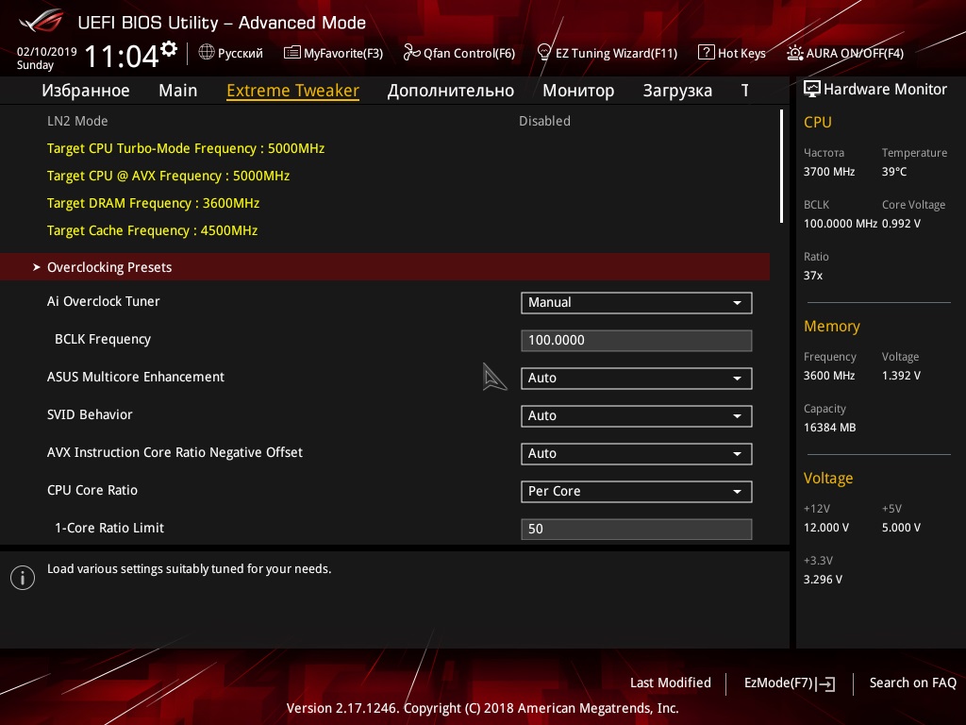Click the Ai Overclock Tuner label
Screen dimensions: 966x725
(x=104, y=301)
